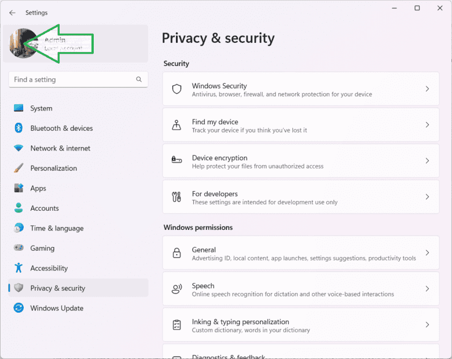The height and width of the screenshot is (359, 452).
Task: Expand the For developers chevron
Action: click(x=427, y=197)
